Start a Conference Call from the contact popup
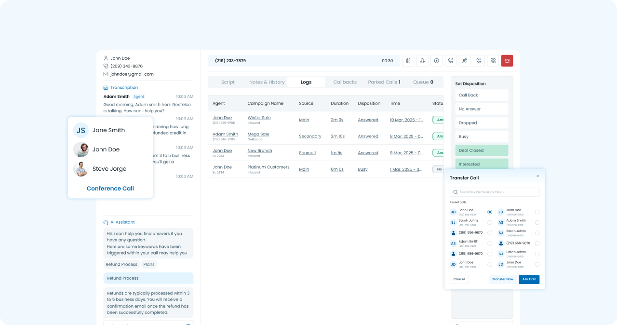Screen dimensions: 617x325 pos(110,189)
